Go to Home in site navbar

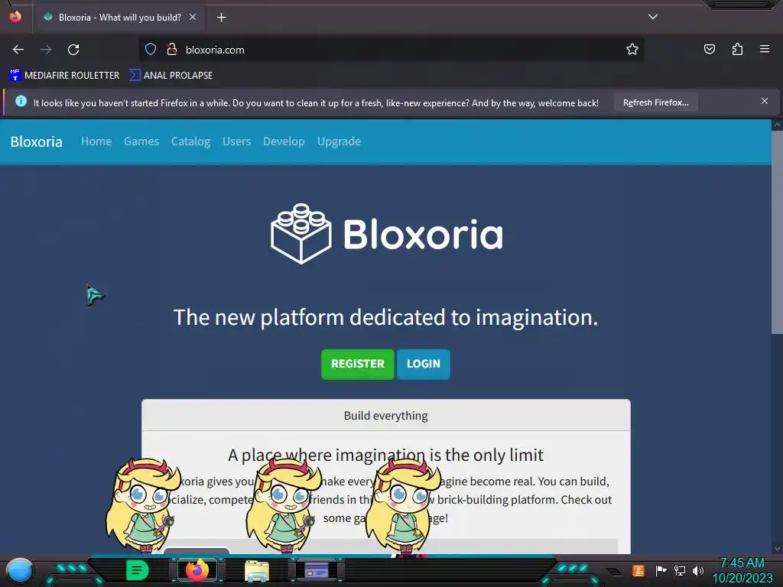(x=96, y=141)
